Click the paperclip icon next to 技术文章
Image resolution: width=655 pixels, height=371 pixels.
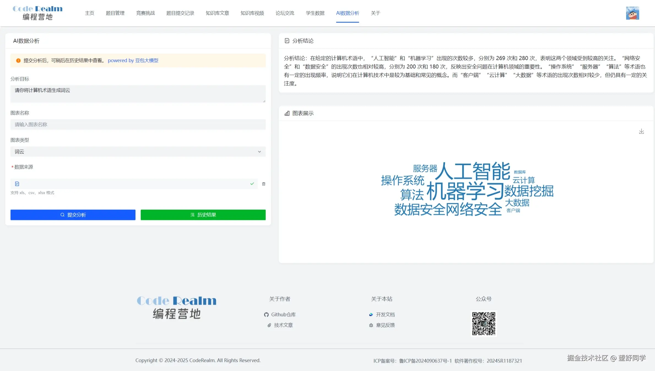tap(269, 325)
